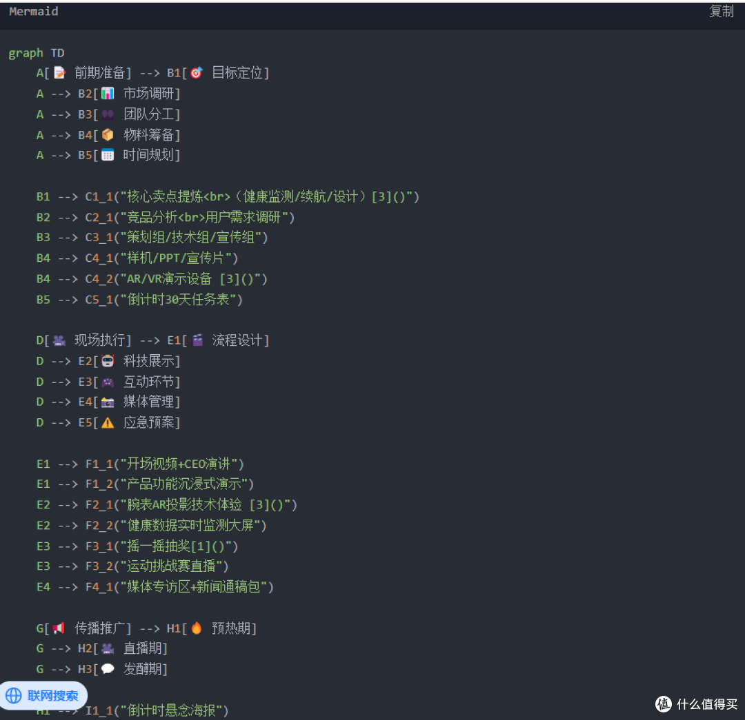Click the goggles emoji before 科技展示
Image resolution: width=745 pixels, height=720 pixels.
108,361
